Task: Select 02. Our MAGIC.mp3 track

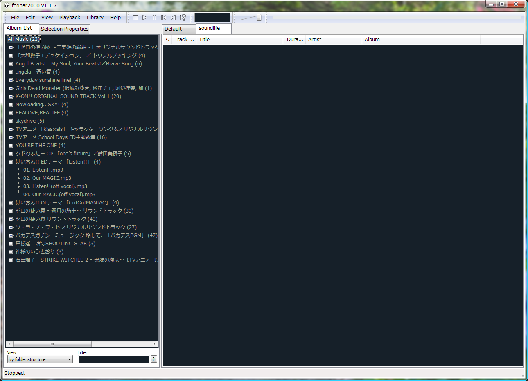Action: tap(47, 178)
